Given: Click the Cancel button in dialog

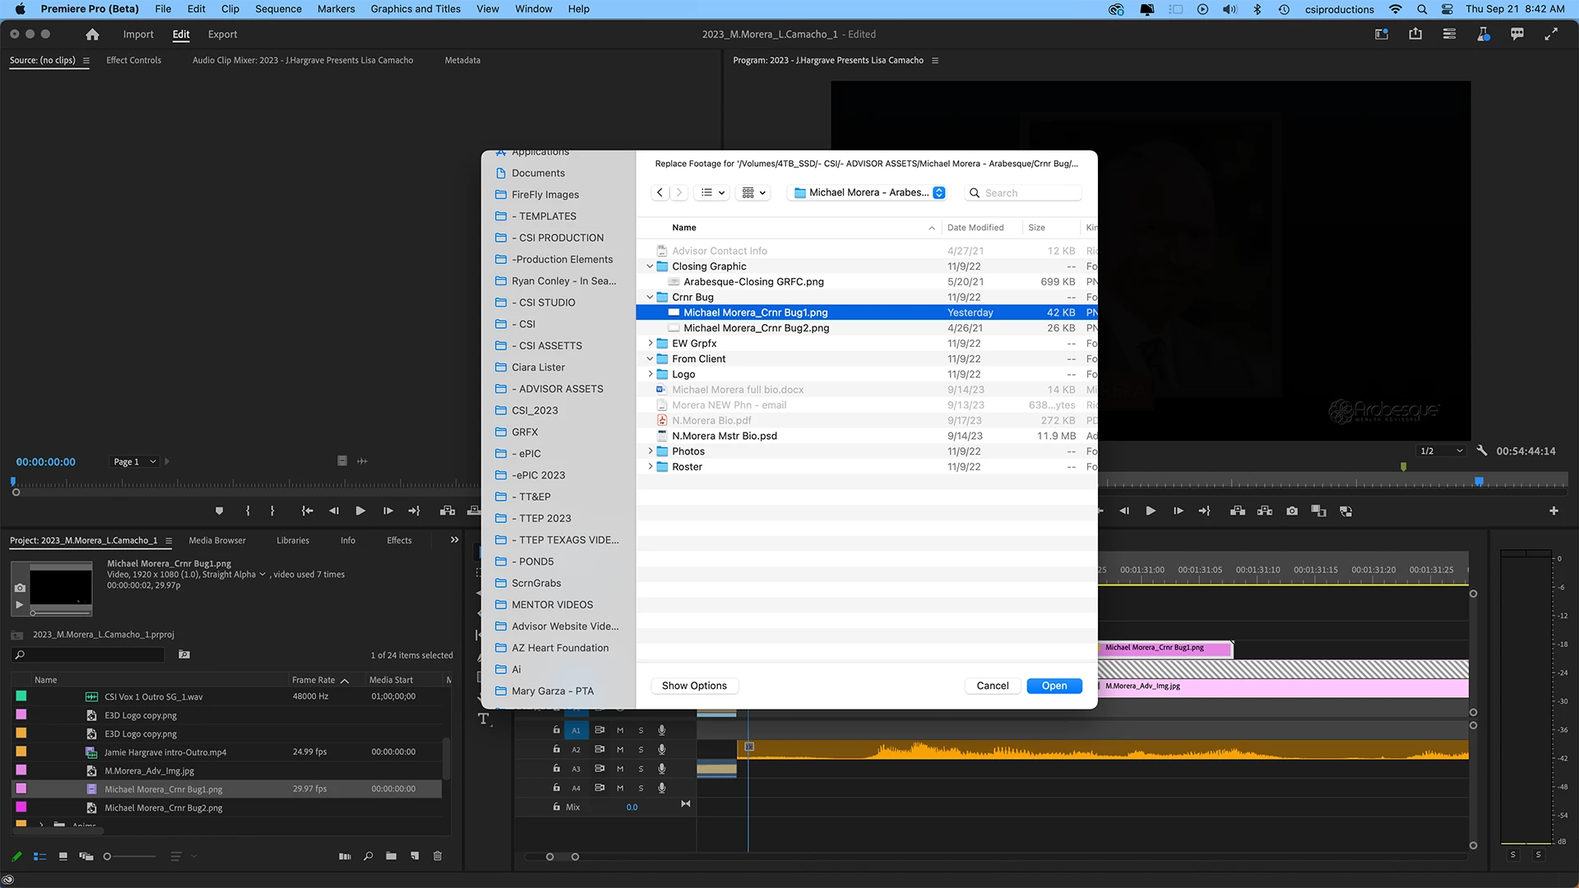Looking at the screenshot, I should 993,686.
